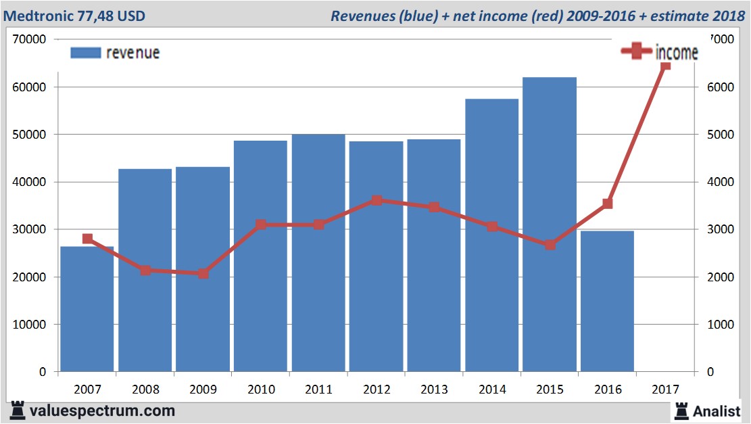Click the 20000 left axis value
Viewport: 751px width, 424px height.
[29, 277]
